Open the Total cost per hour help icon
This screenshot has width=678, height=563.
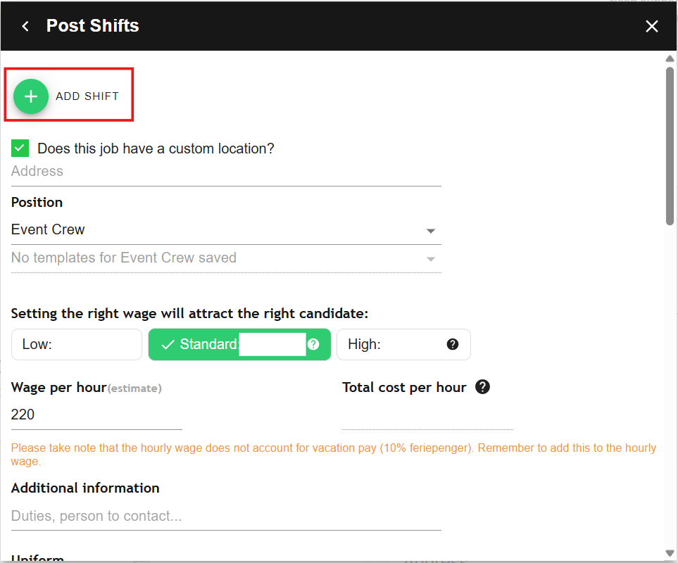click(482, 386)
